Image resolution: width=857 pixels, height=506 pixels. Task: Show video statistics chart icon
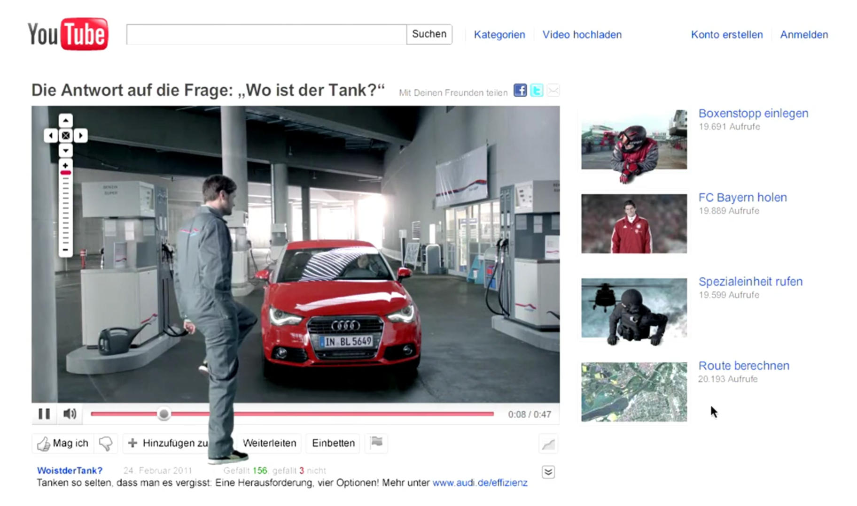coord(548,444)
